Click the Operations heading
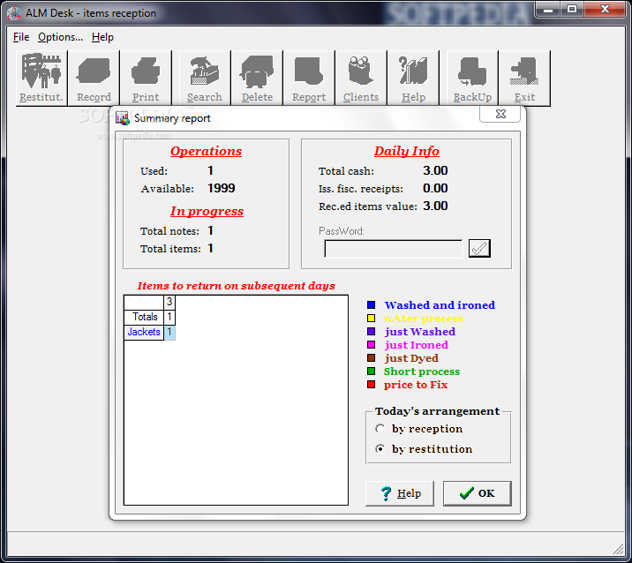This screenshot has height=563, width=632. 206,151
